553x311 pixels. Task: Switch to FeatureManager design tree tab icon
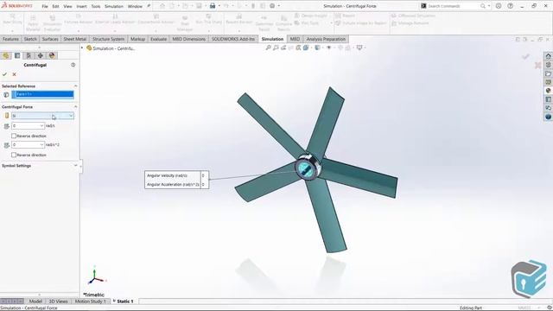pos(6,55)
